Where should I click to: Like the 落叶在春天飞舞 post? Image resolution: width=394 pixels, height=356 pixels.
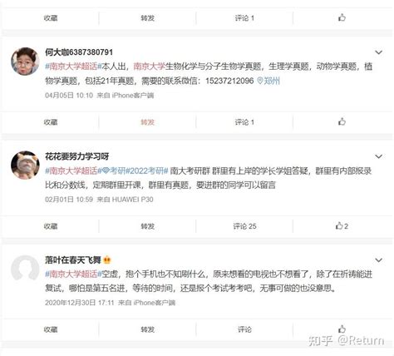342,329
